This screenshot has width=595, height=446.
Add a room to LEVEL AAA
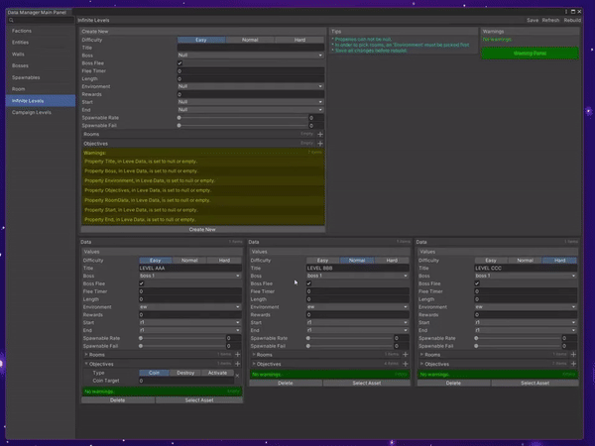tap(238, 354)
